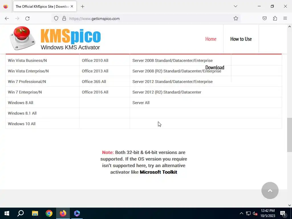This screenshot has width=292, height=219.
Task: Open File Explorer from taskbar
Action: point(35,213)
